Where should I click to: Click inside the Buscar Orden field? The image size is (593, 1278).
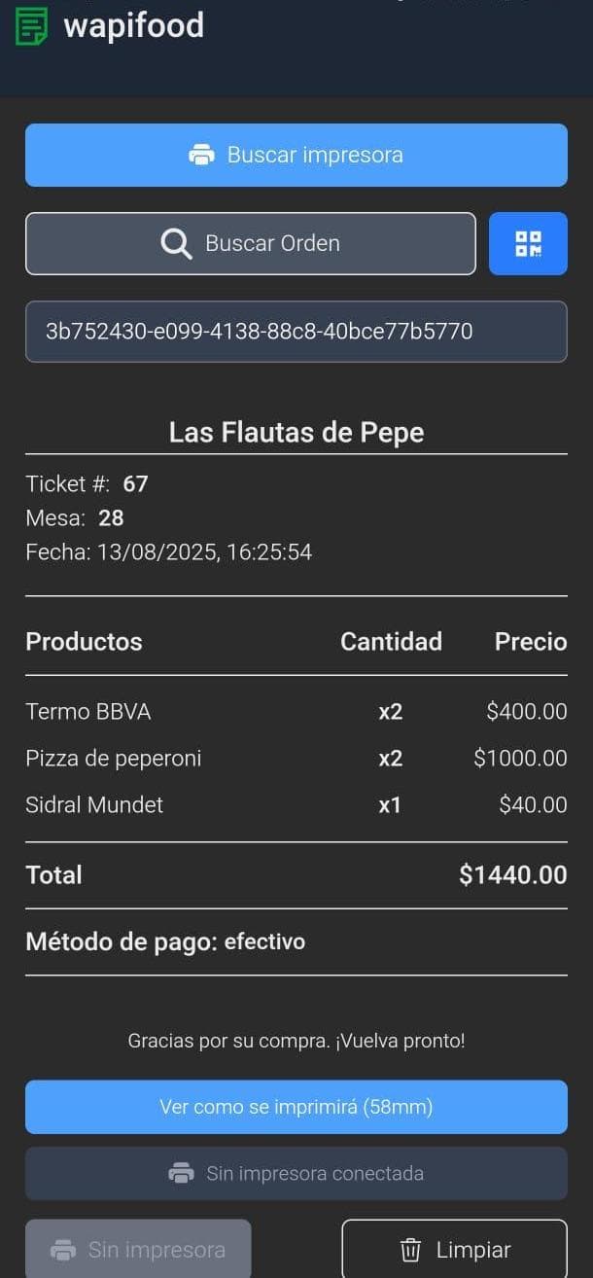pyautogui.click(x=250, y=243)
